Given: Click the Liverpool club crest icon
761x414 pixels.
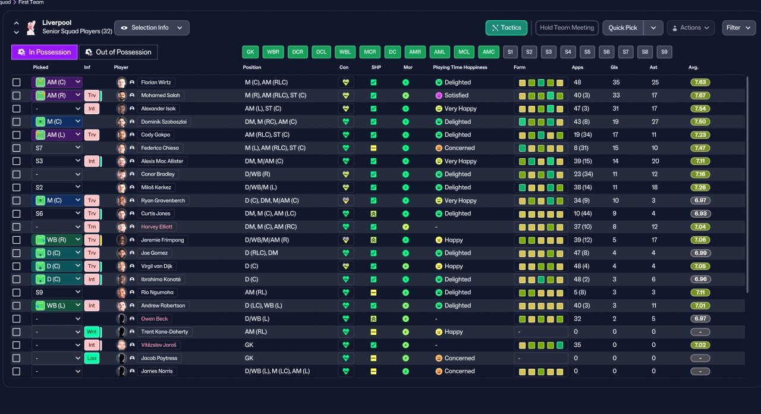Looking at the screenshot, I should coord(31,27).
